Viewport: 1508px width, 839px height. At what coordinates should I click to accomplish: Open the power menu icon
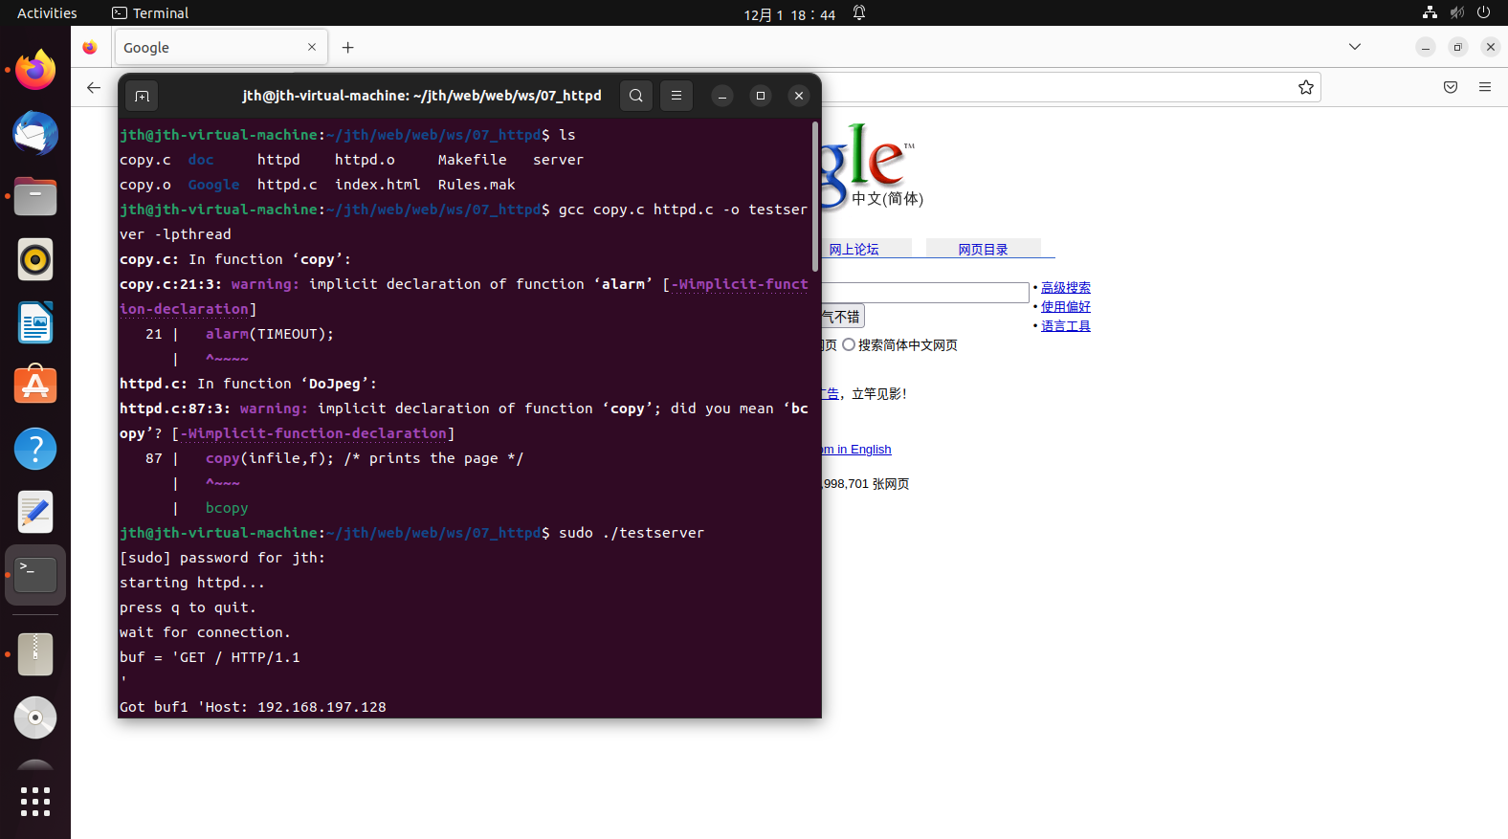1484,13
